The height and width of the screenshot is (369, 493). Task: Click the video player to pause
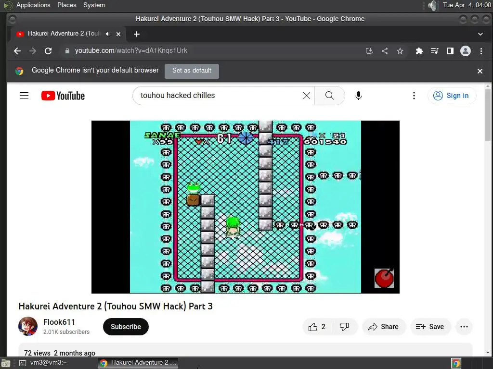click(245, 207)
